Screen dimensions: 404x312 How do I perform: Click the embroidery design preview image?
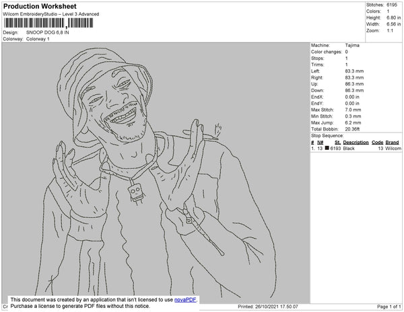click(x=156, y=173)
